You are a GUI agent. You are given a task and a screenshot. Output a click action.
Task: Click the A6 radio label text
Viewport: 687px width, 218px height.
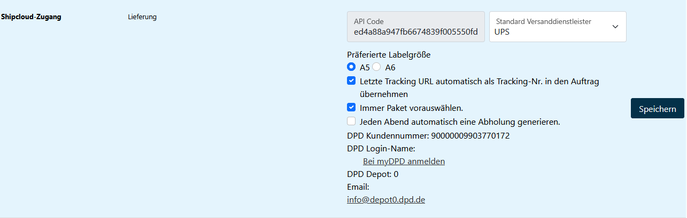click(390, 67)
